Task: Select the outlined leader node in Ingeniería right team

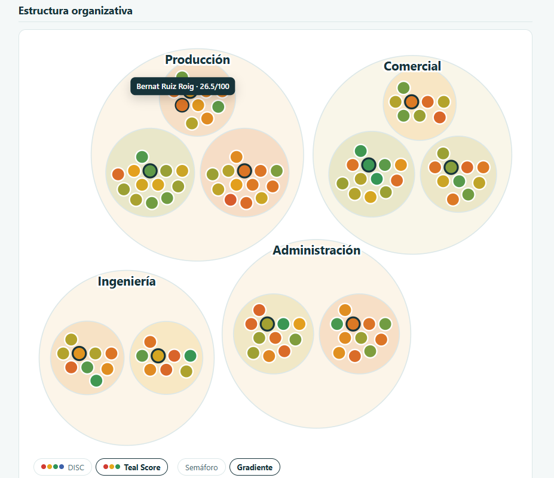Action: (x=158, y=356)
